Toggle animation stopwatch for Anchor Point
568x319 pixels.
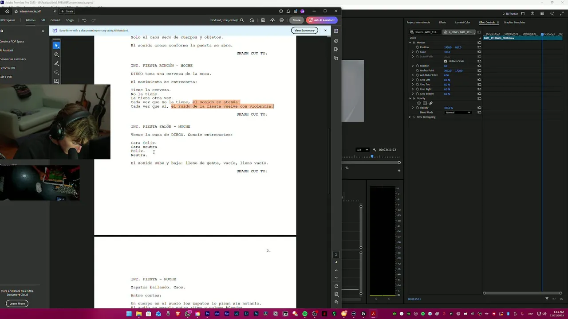coord(418,70)
